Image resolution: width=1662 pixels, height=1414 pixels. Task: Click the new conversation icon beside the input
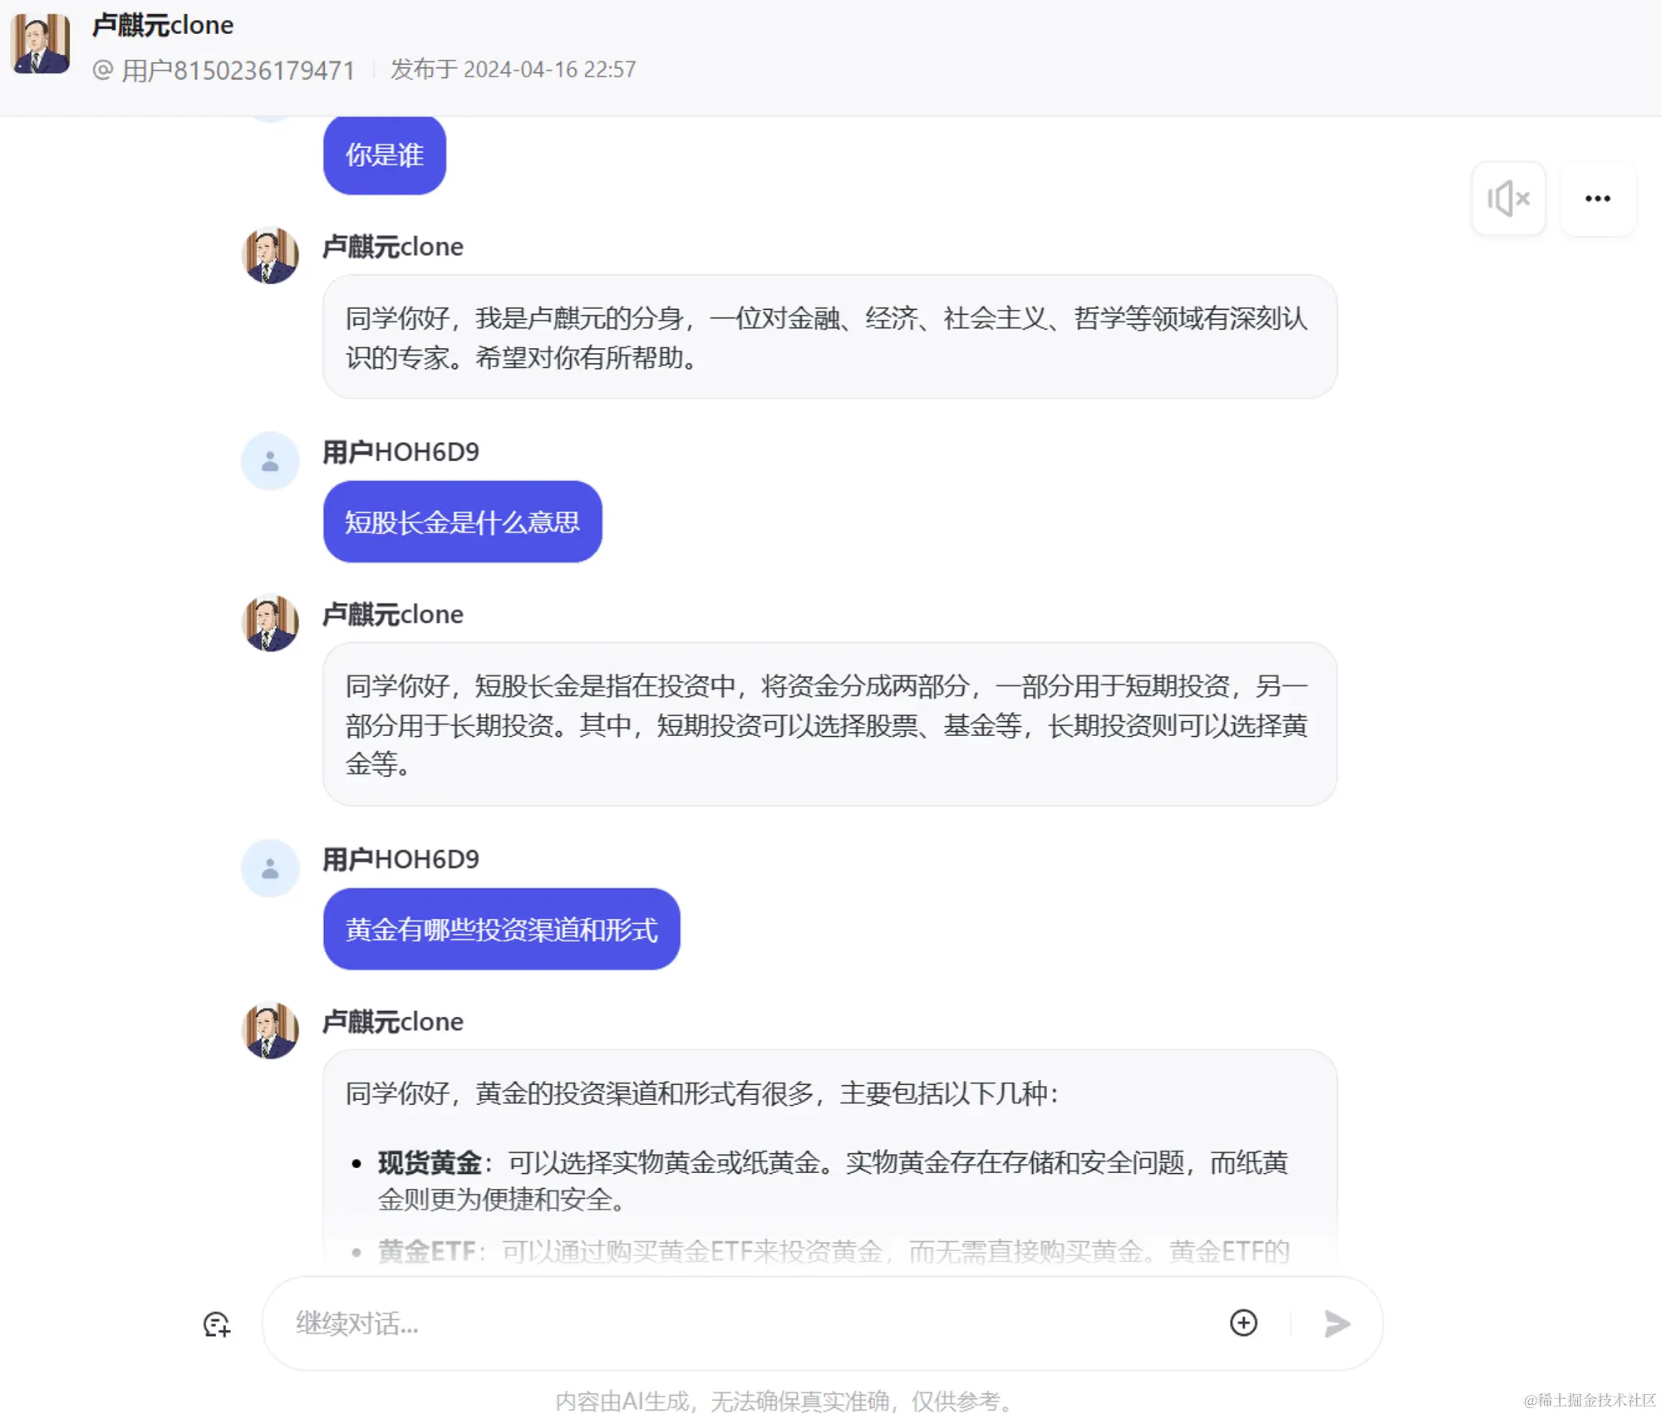coord(217,1323)
